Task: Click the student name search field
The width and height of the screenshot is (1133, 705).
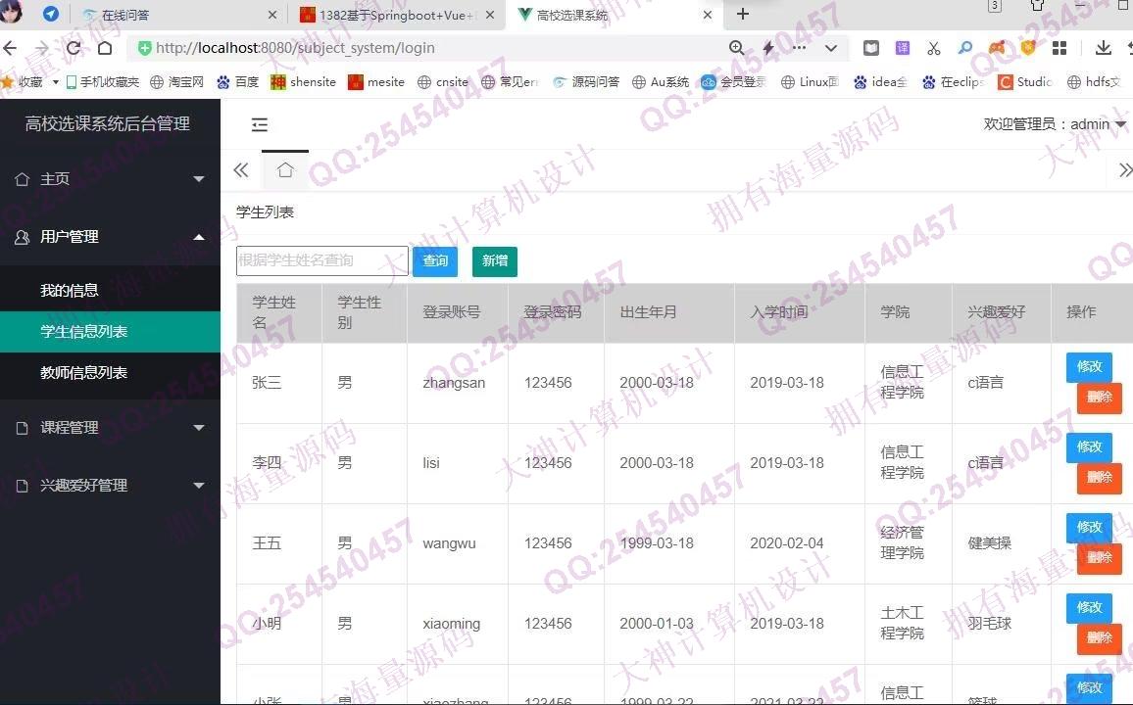Action: pyautogui.click(x=322, y=260)
